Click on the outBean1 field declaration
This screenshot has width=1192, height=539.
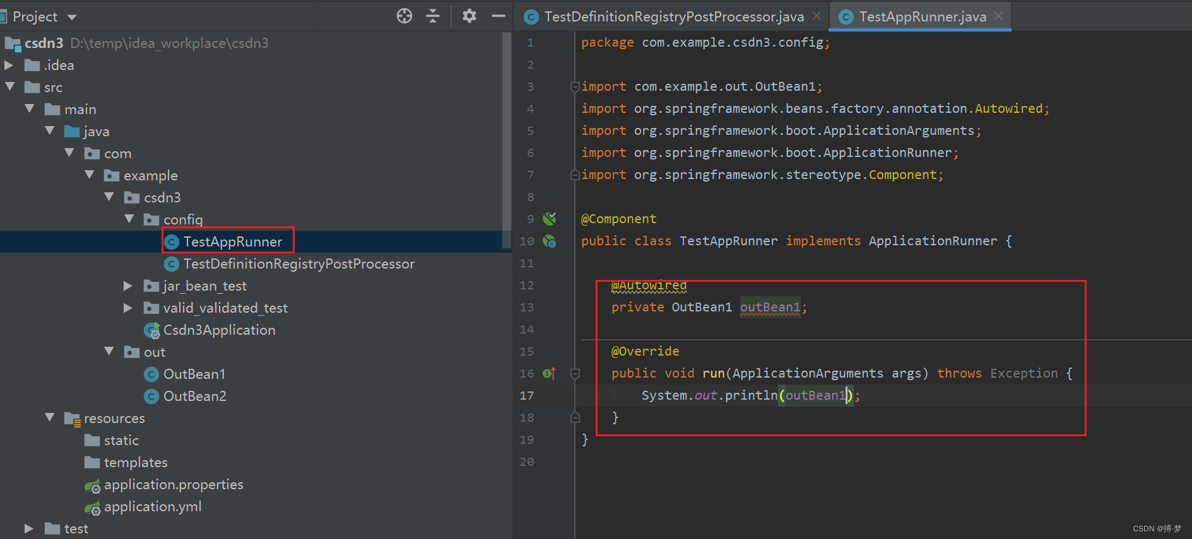(770, 307)
